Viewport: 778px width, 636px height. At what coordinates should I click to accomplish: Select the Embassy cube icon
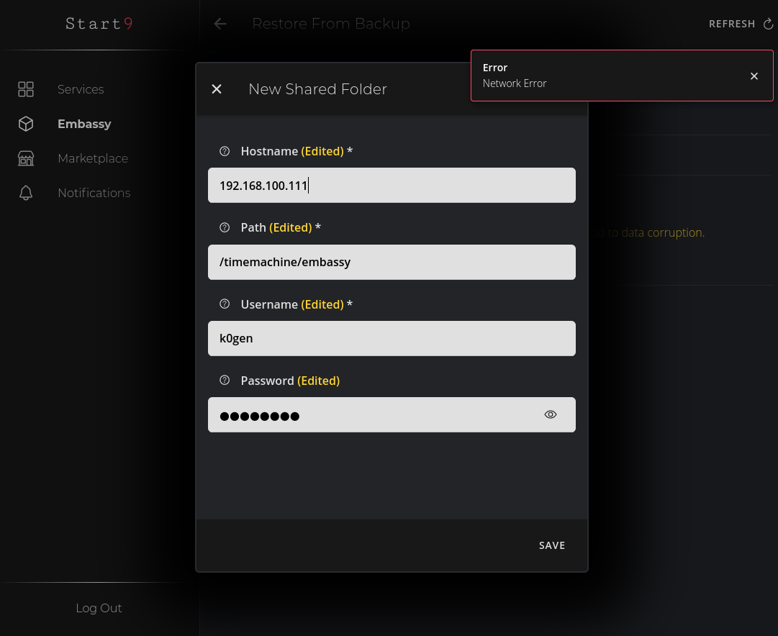click(x=26, y=124)
